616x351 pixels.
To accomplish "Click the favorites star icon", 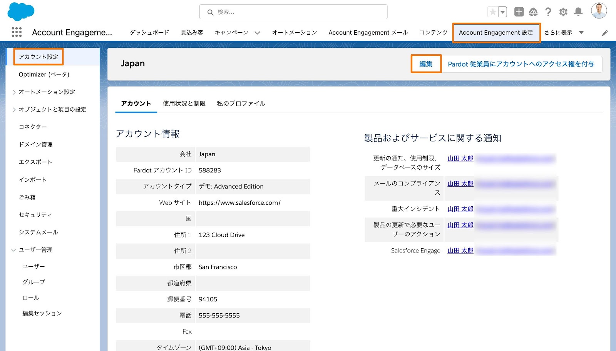I will 493,12.
